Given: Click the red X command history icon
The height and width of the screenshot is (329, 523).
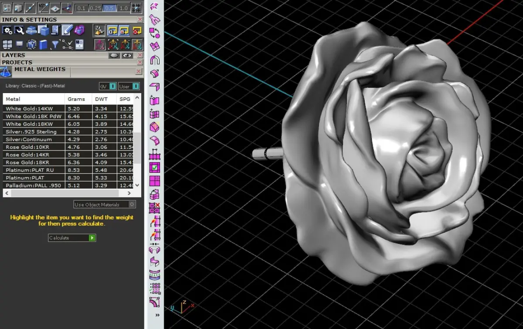Looking at the screenshot, I should [137, 30].
